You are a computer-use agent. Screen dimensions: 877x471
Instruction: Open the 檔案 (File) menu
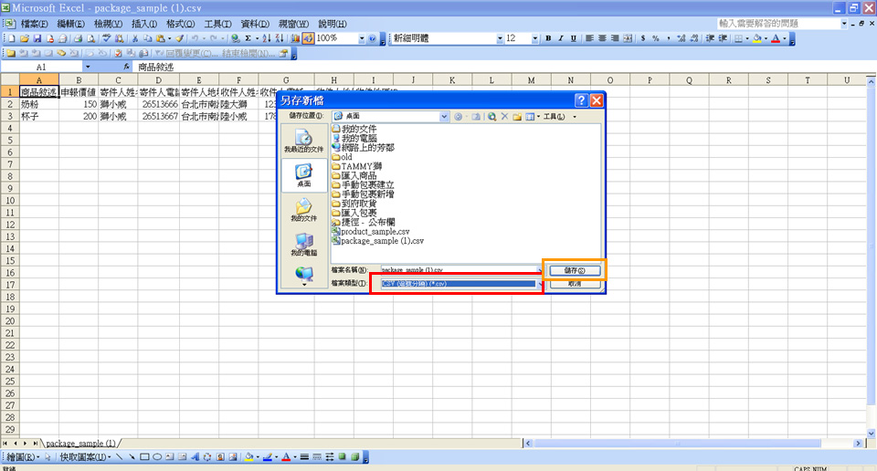click(35, 23)
